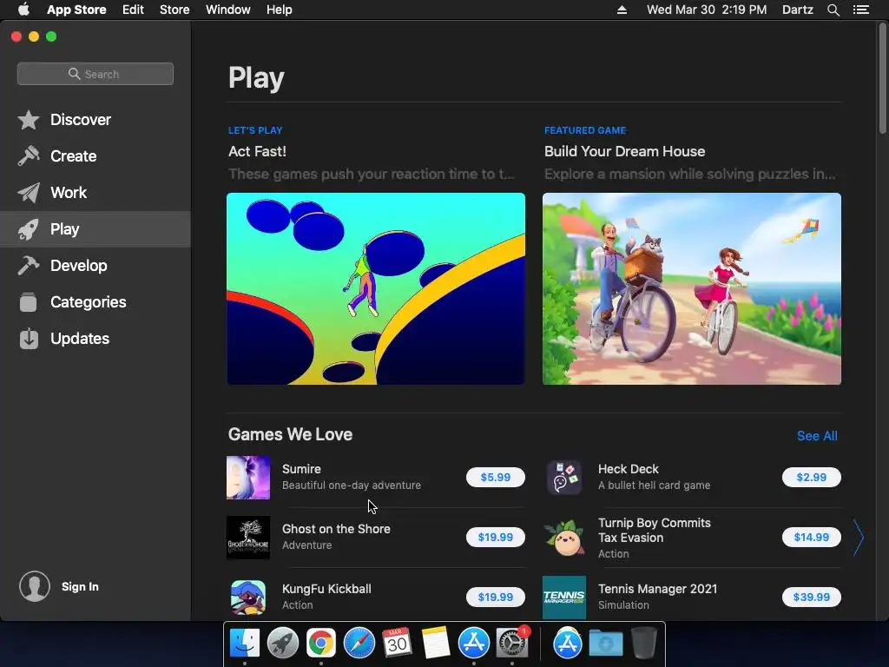Buy Heck Deck for $2.99
This screenshot has height=667, width=889.
pos(812,478)
